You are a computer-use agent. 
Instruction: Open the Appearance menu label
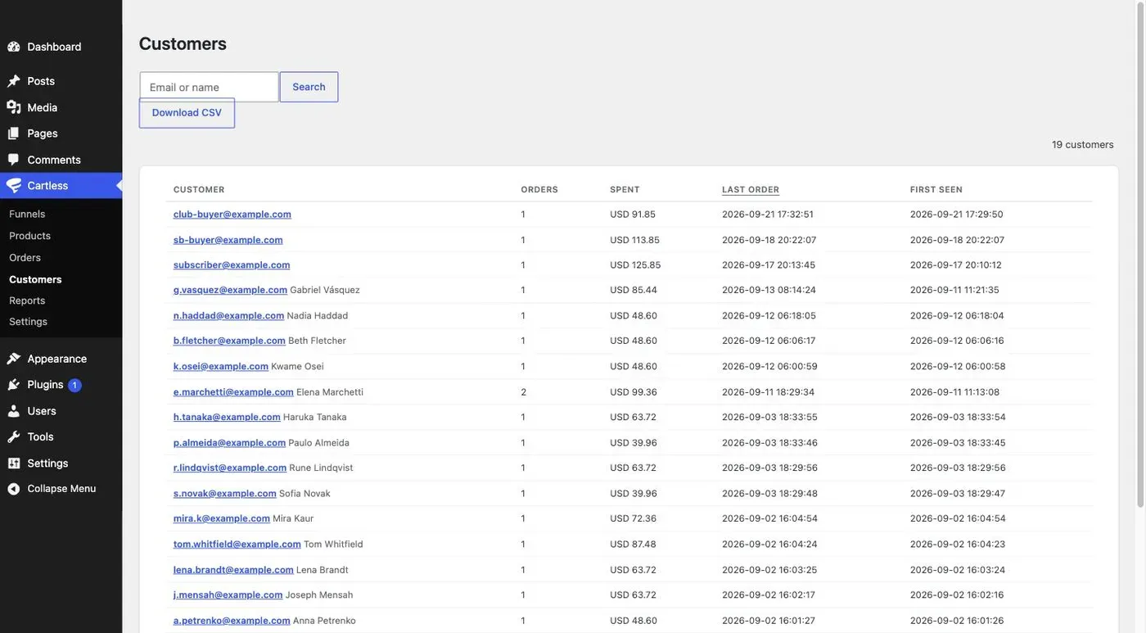pyautogui.click(x=57, y=359)
